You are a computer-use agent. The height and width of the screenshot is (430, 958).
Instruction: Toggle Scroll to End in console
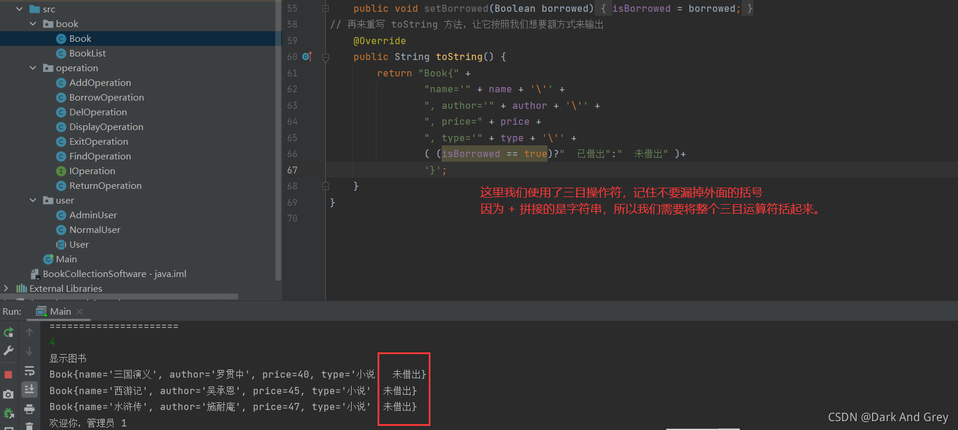(29, 389)
